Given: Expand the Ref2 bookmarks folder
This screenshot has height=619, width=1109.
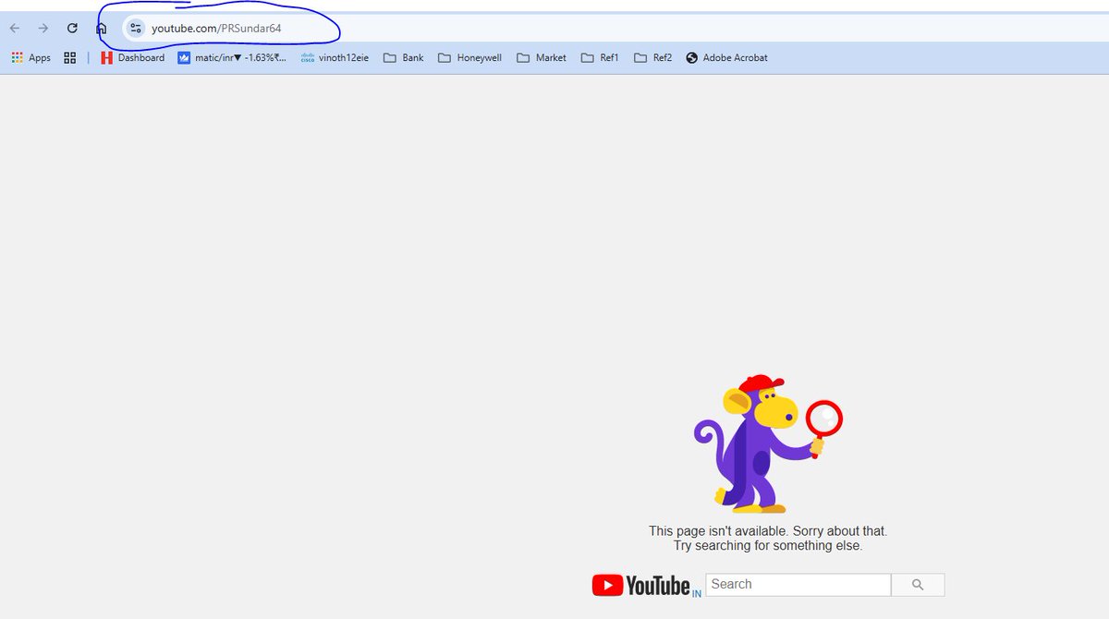Looking at the screenshot, I should click(653, 57).
